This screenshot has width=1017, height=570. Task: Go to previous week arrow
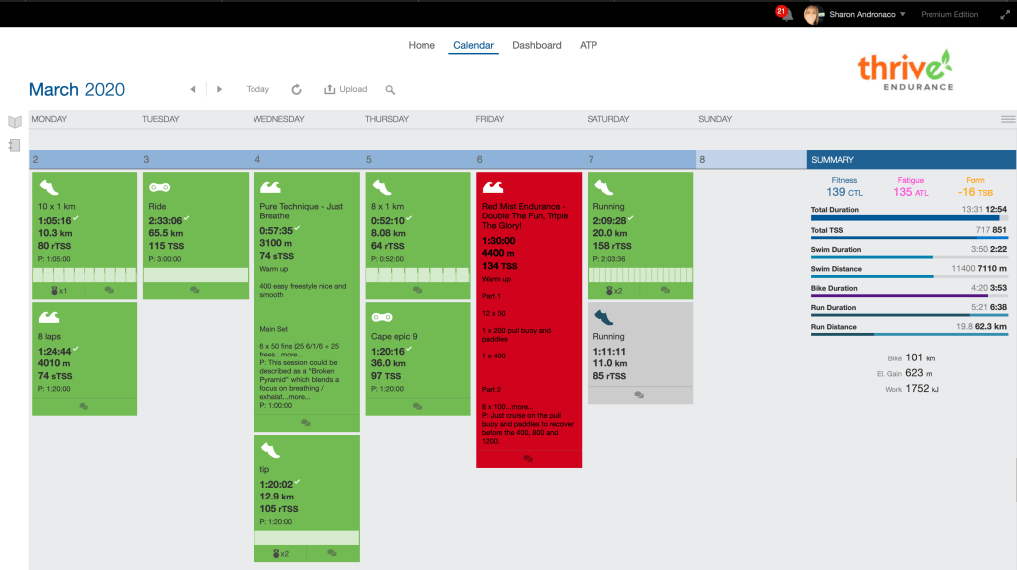pyautogui.click(x=193, y=89)
